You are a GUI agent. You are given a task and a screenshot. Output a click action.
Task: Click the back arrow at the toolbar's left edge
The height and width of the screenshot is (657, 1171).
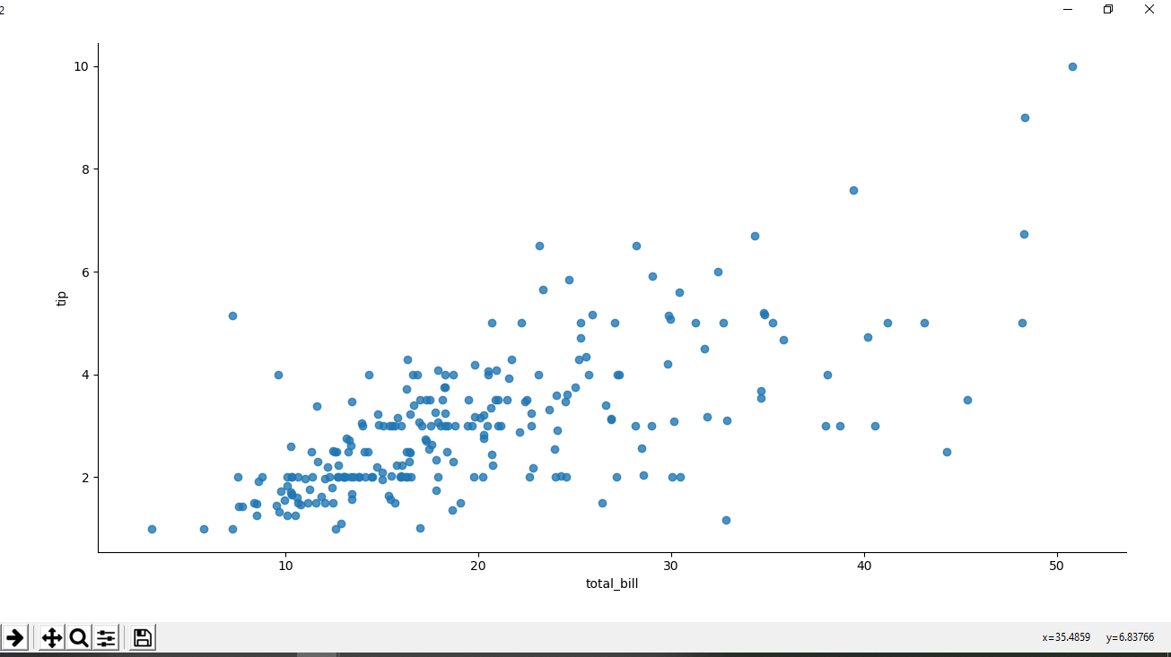tap(14, 637)
